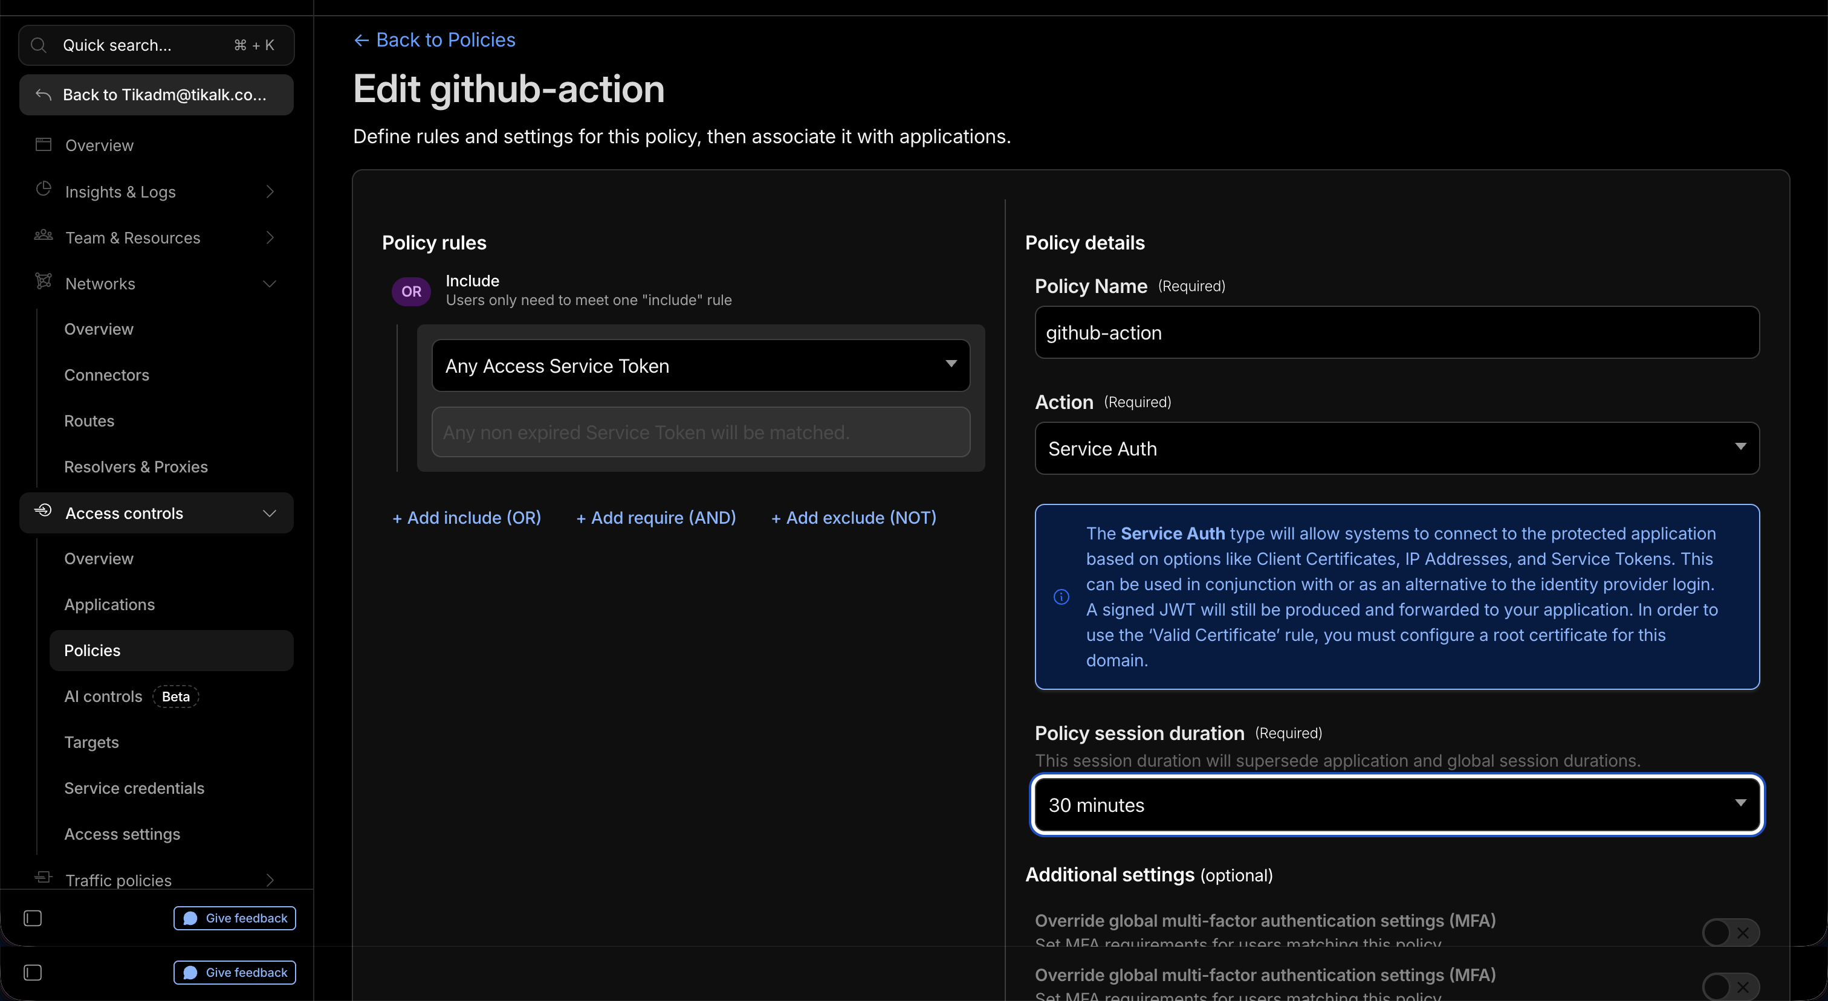Click the upper Give feedback button

point(234,918)
